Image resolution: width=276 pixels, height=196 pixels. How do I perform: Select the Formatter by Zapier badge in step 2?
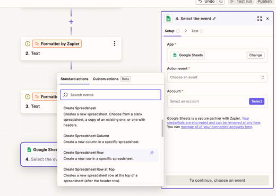(x=57, y=44)
